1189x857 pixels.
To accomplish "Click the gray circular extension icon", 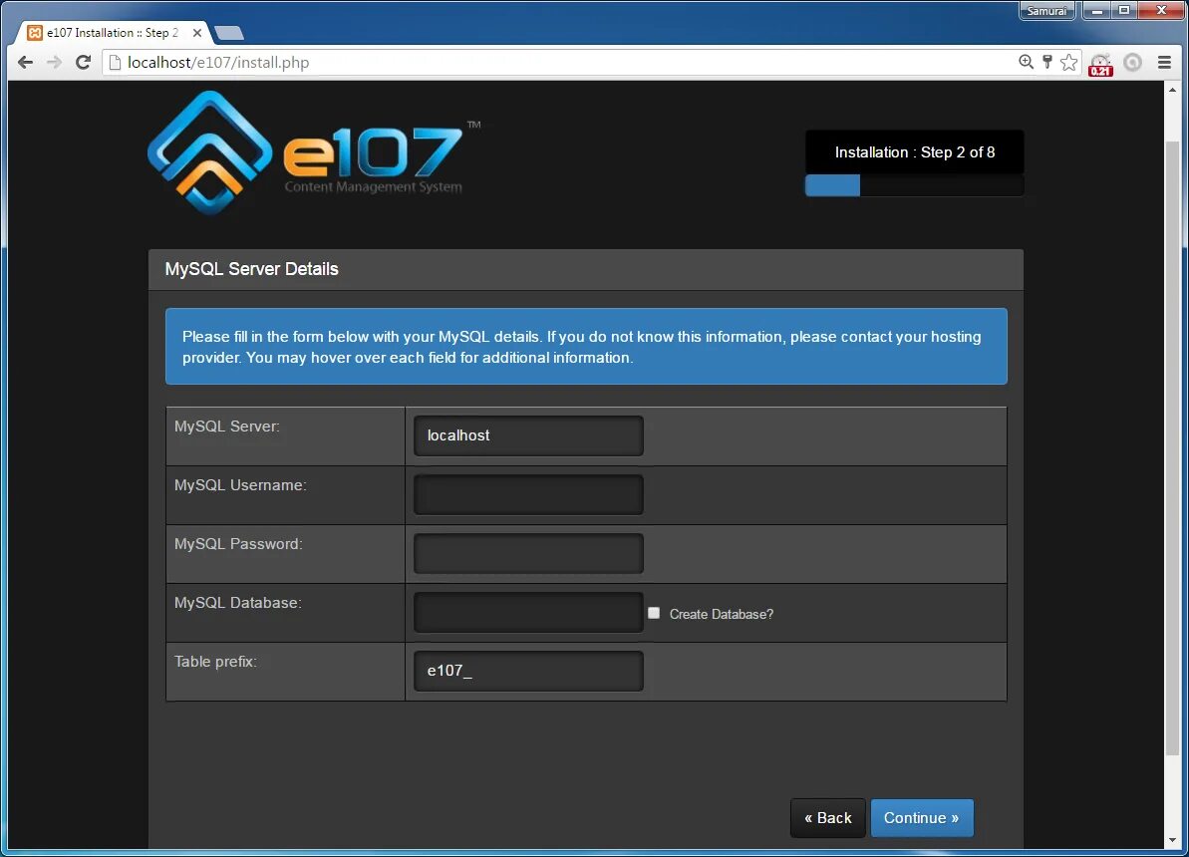I will pyautogui.click(x=1133, y=62).
